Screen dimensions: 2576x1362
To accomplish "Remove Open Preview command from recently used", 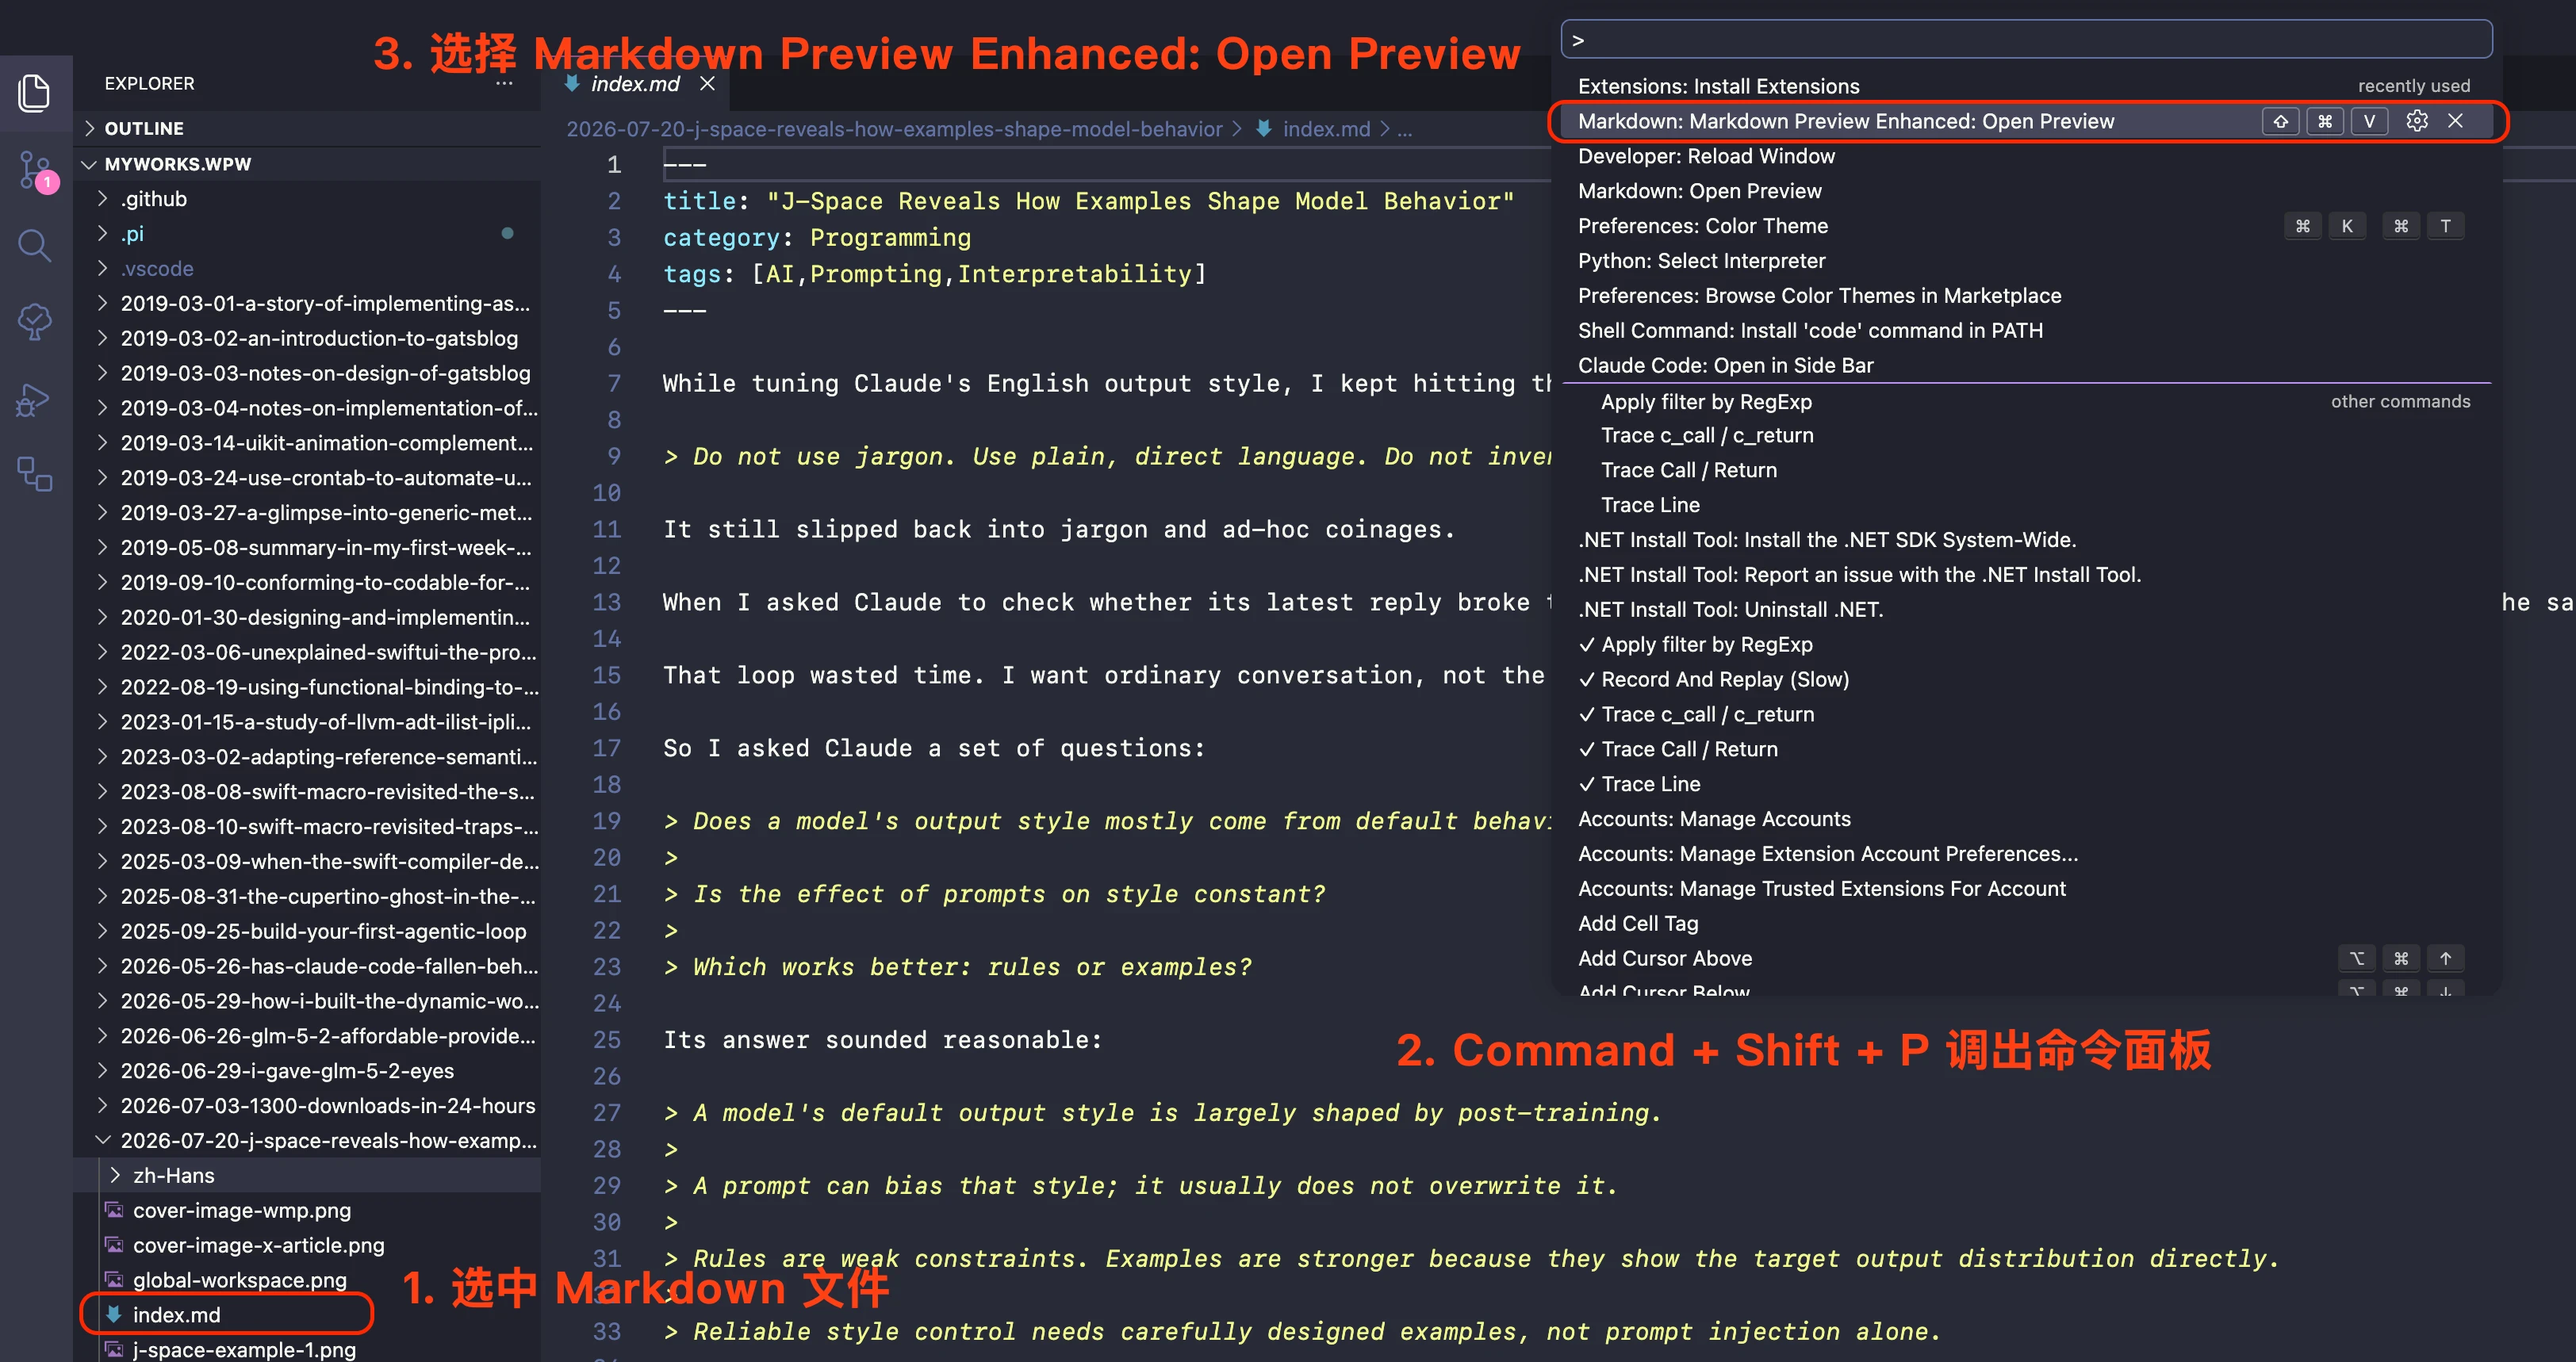I will tap(2455, 121).
